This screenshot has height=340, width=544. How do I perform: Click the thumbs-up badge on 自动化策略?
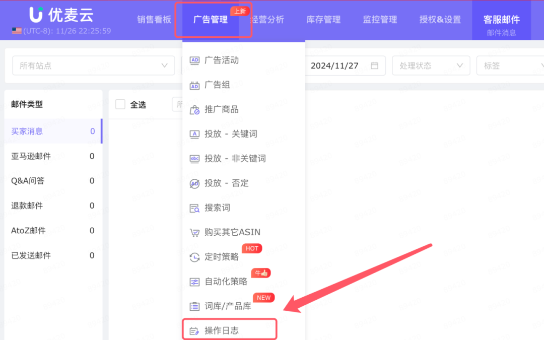coord(261,273)
